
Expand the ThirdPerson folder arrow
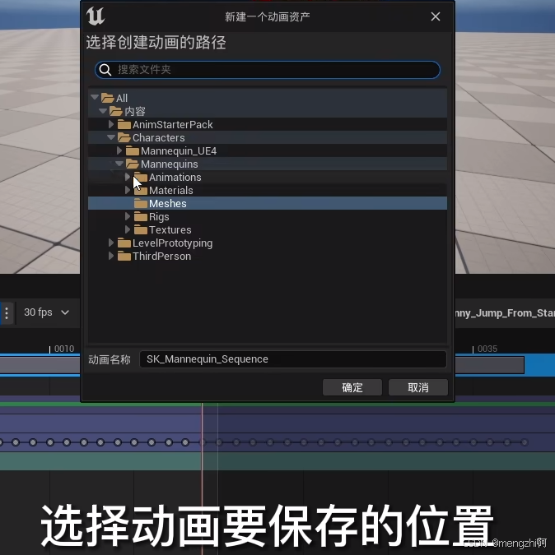pos(111,256)
